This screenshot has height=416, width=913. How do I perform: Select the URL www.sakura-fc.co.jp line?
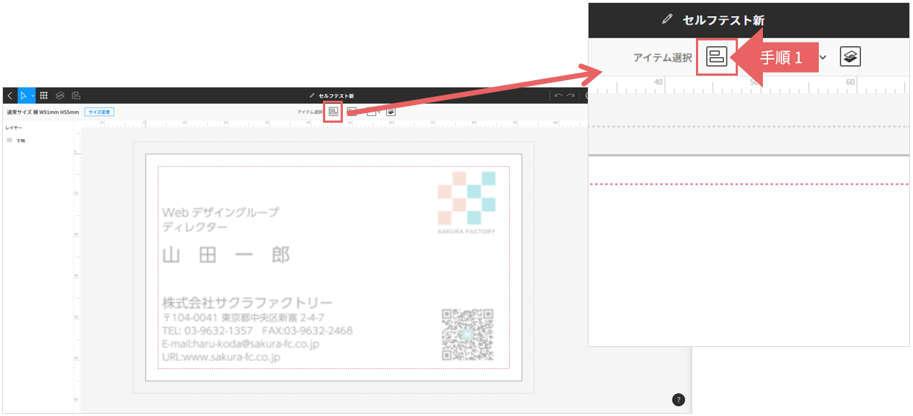tap(221, 357)
